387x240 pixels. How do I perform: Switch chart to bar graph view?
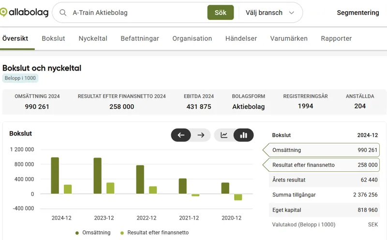tap(243, 135)
